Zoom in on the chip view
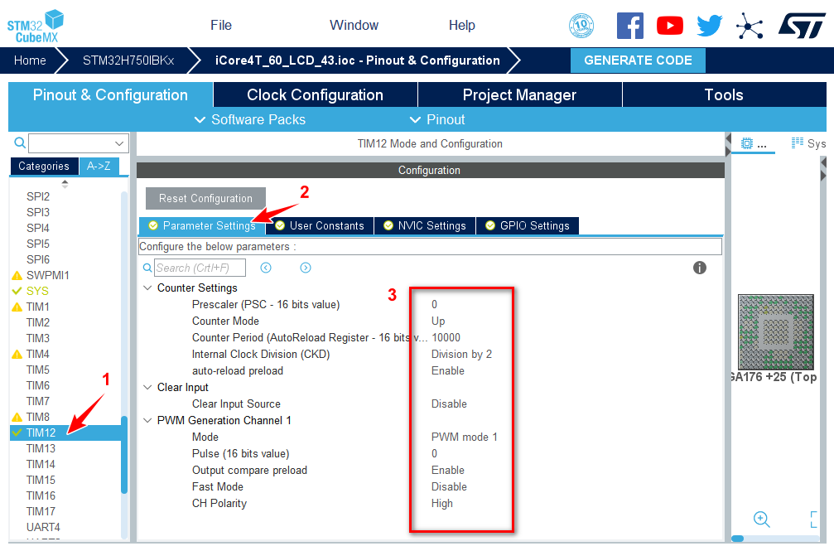This screenshot has width=834, height=551. point(762,520)
